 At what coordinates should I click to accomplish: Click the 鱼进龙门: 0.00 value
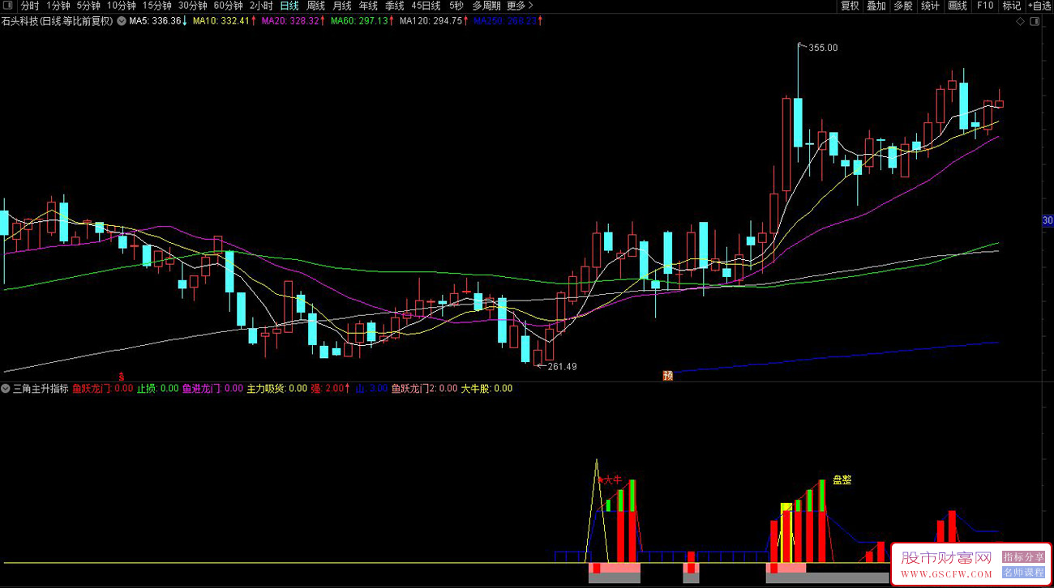click(x=212, y=389)
